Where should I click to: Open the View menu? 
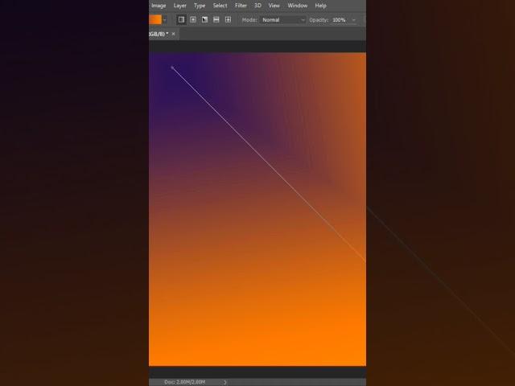click(x=274, y=6)
